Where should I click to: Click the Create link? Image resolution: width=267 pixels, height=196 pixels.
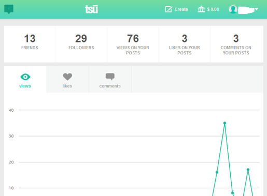pos(181,9)
